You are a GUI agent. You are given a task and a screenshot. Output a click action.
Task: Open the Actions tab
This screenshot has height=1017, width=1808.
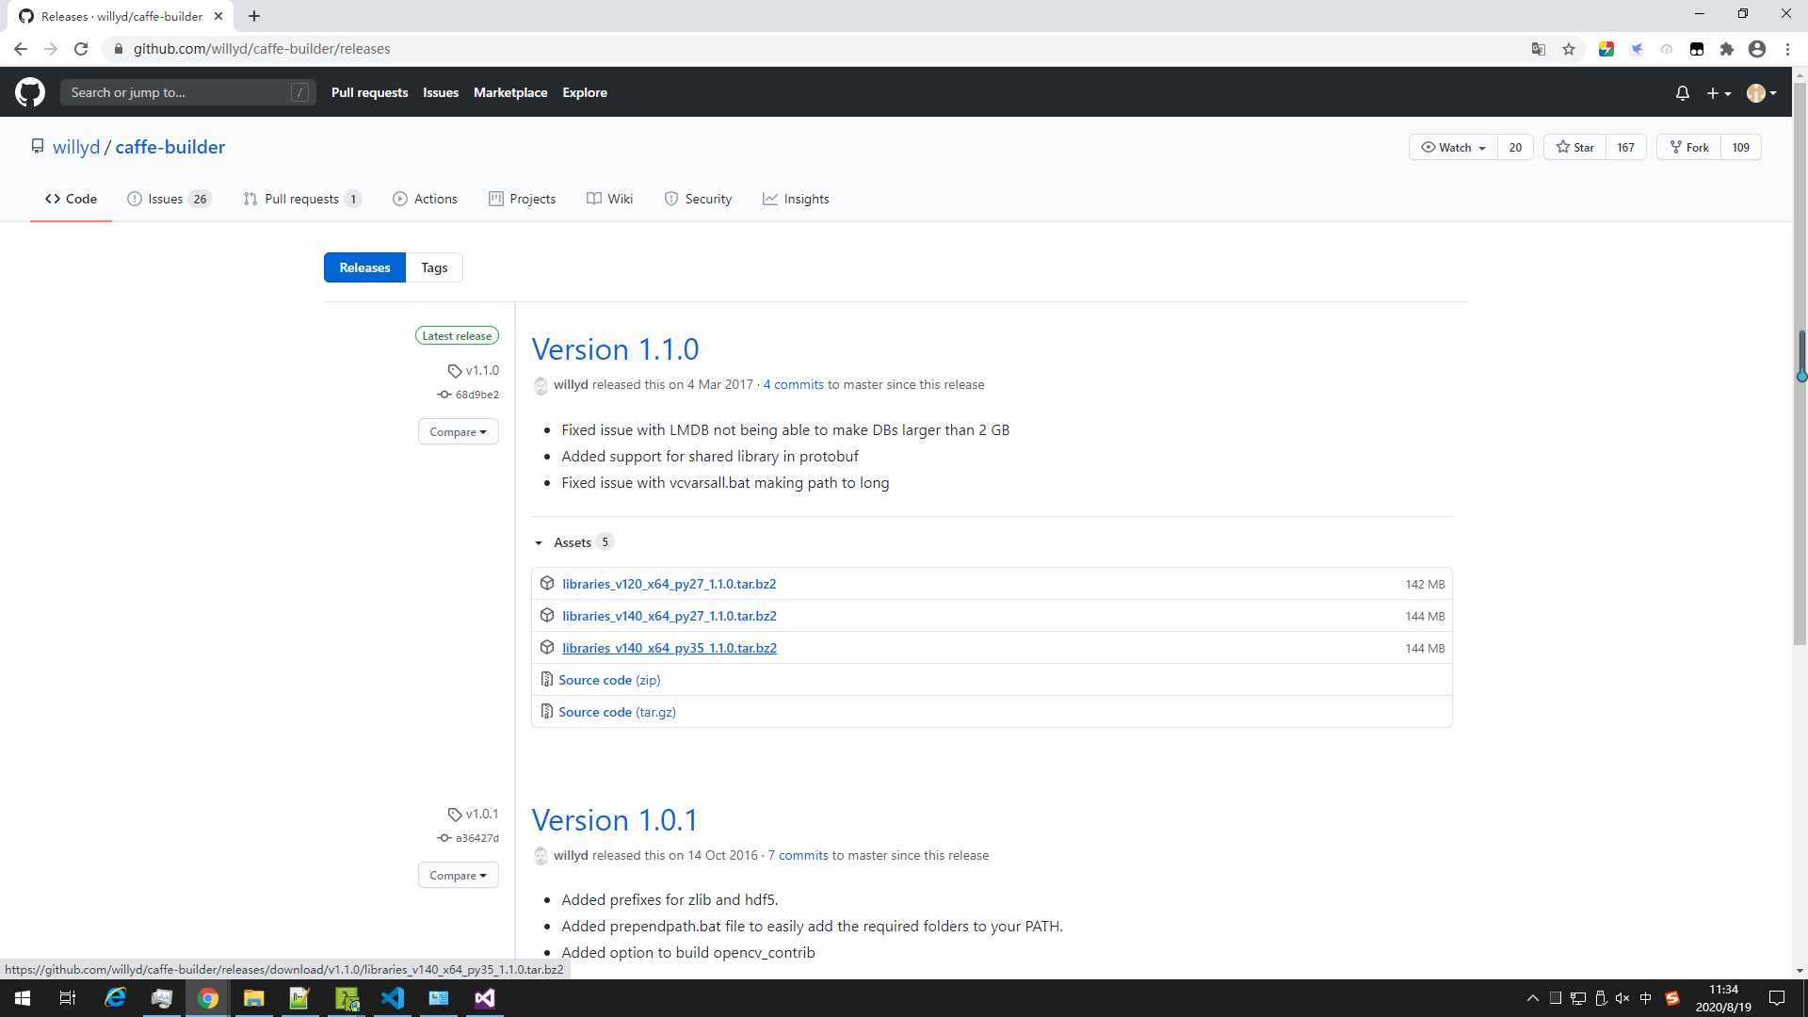pyautogui.click(x=426, y=199)
